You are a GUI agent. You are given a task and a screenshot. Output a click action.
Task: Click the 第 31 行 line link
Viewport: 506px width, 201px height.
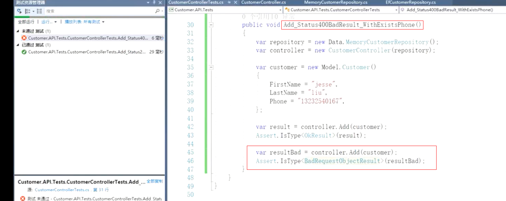101,190
